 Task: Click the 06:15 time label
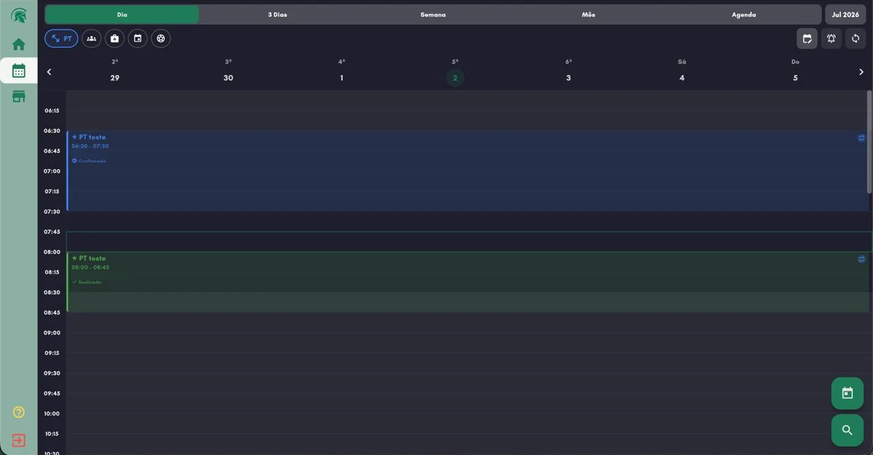(x=53, y=111)
